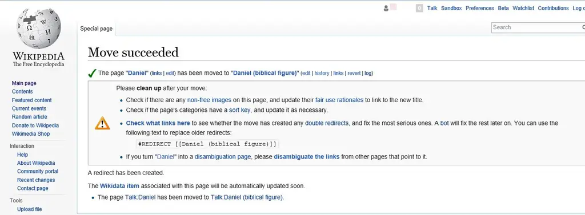Screen dimensions: 585x215
Task: Collapse the Tools sidebar section
Action: 15,201
